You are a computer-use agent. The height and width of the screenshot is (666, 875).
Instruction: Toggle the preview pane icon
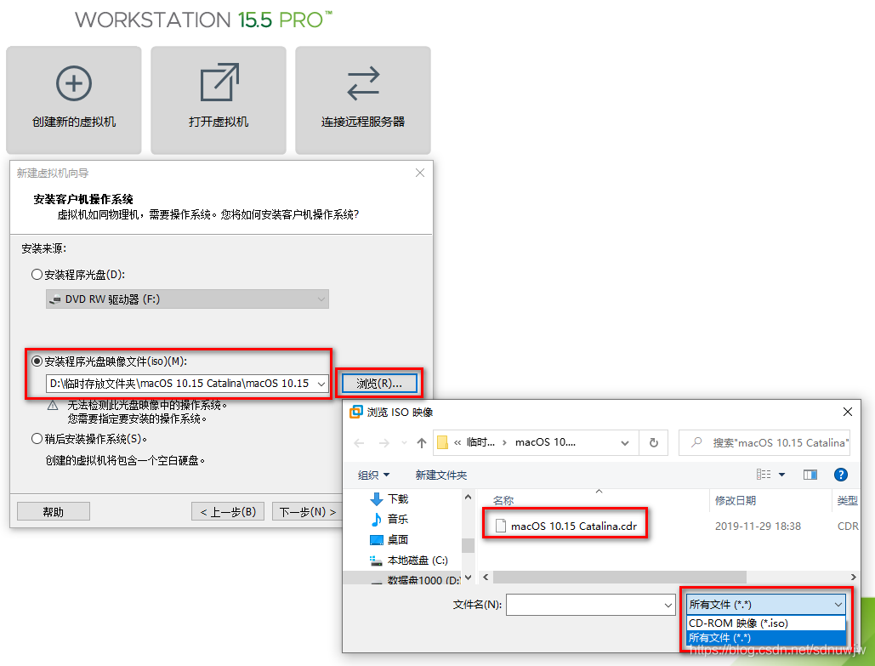point(810,475)
